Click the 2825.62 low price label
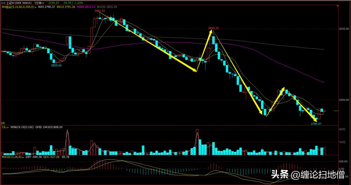Viewport: 351px width, 185px height. tap(56, 65)
